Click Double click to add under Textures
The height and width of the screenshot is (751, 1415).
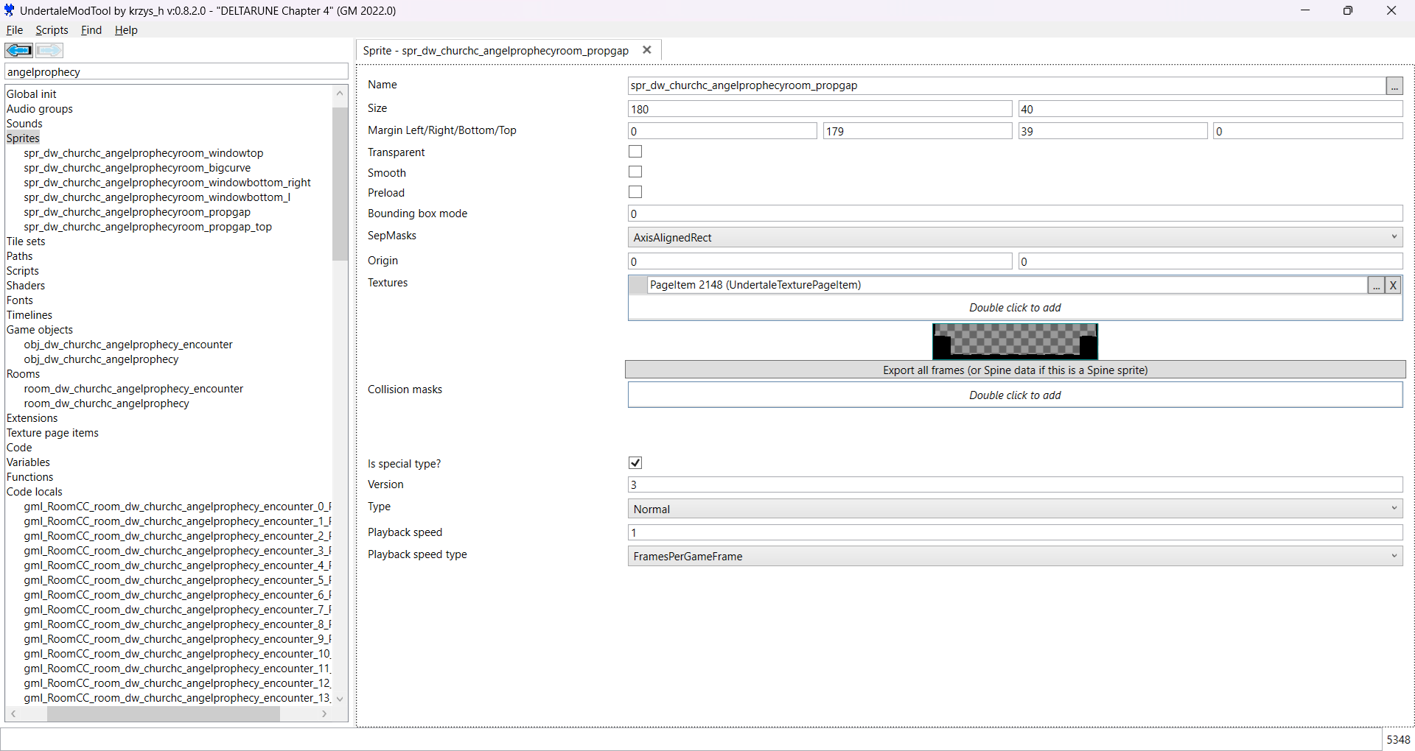tap(1015, 308)
